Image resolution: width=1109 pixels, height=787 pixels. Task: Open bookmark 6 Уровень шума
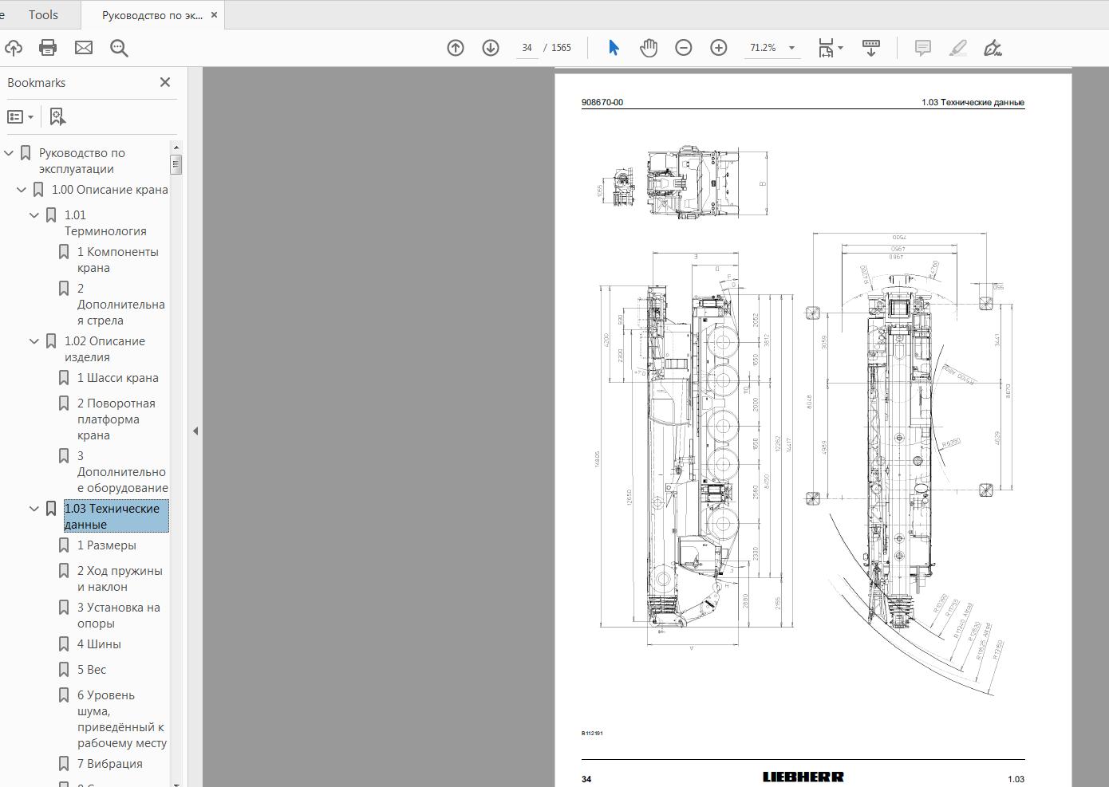[122, 719]
